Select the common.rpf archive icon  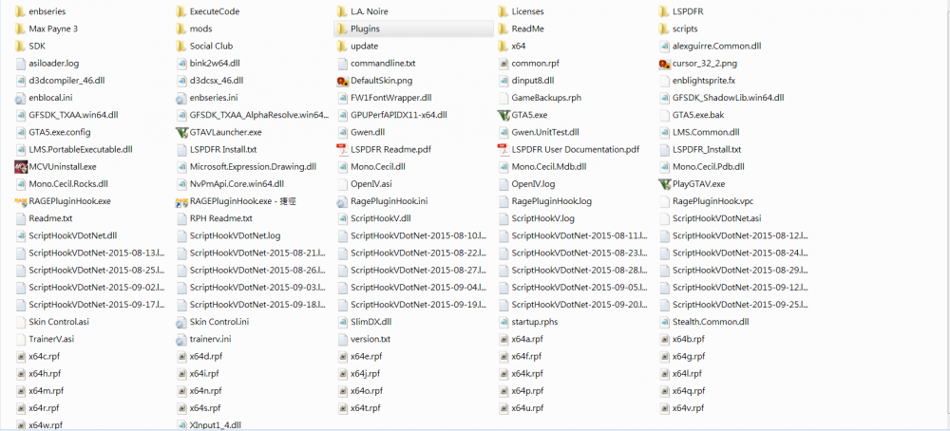pos(503,63)
